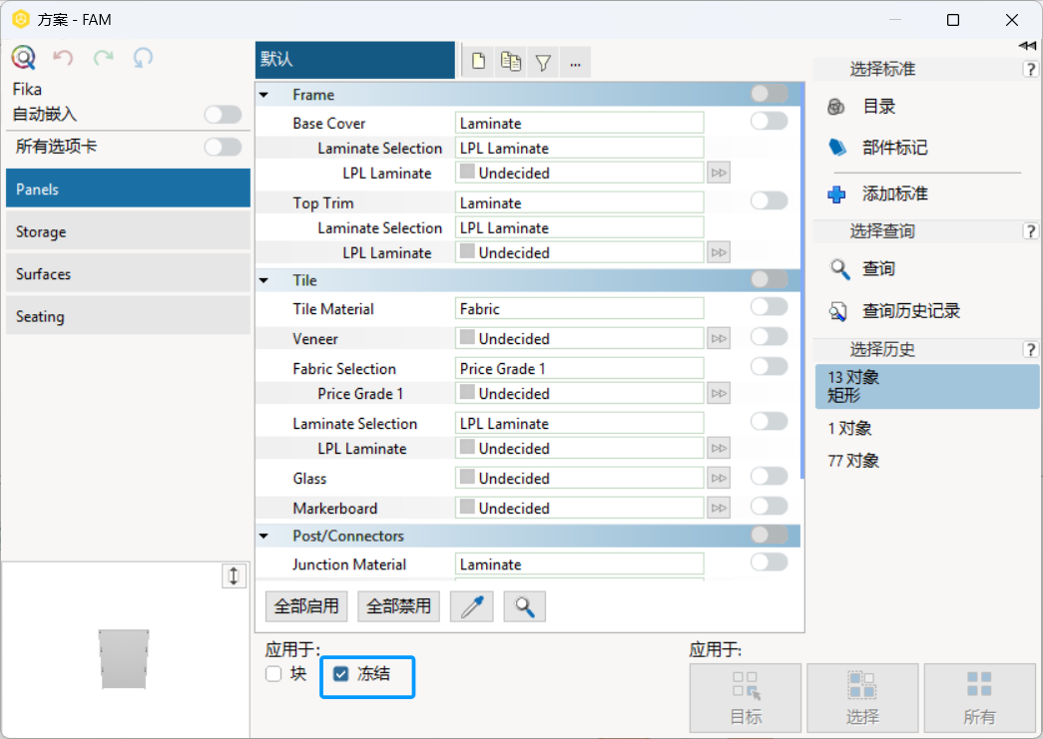Click the 目标 apply button
Image resolution: width=1043 pixels, height=739 pixels.
(746, 698)
